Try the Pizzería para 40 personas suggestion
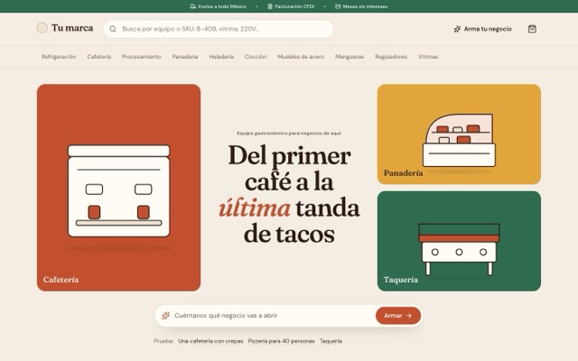The image size is (578, 361). click(281, 341)
